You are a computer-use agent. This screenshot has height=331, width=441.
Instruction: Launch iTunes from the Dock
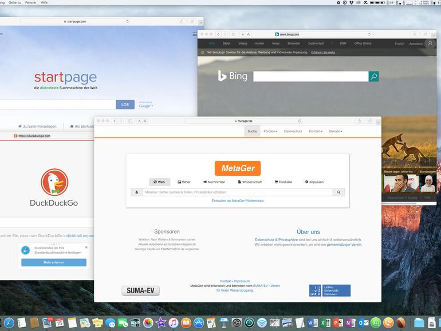click(x=173, y=323)
